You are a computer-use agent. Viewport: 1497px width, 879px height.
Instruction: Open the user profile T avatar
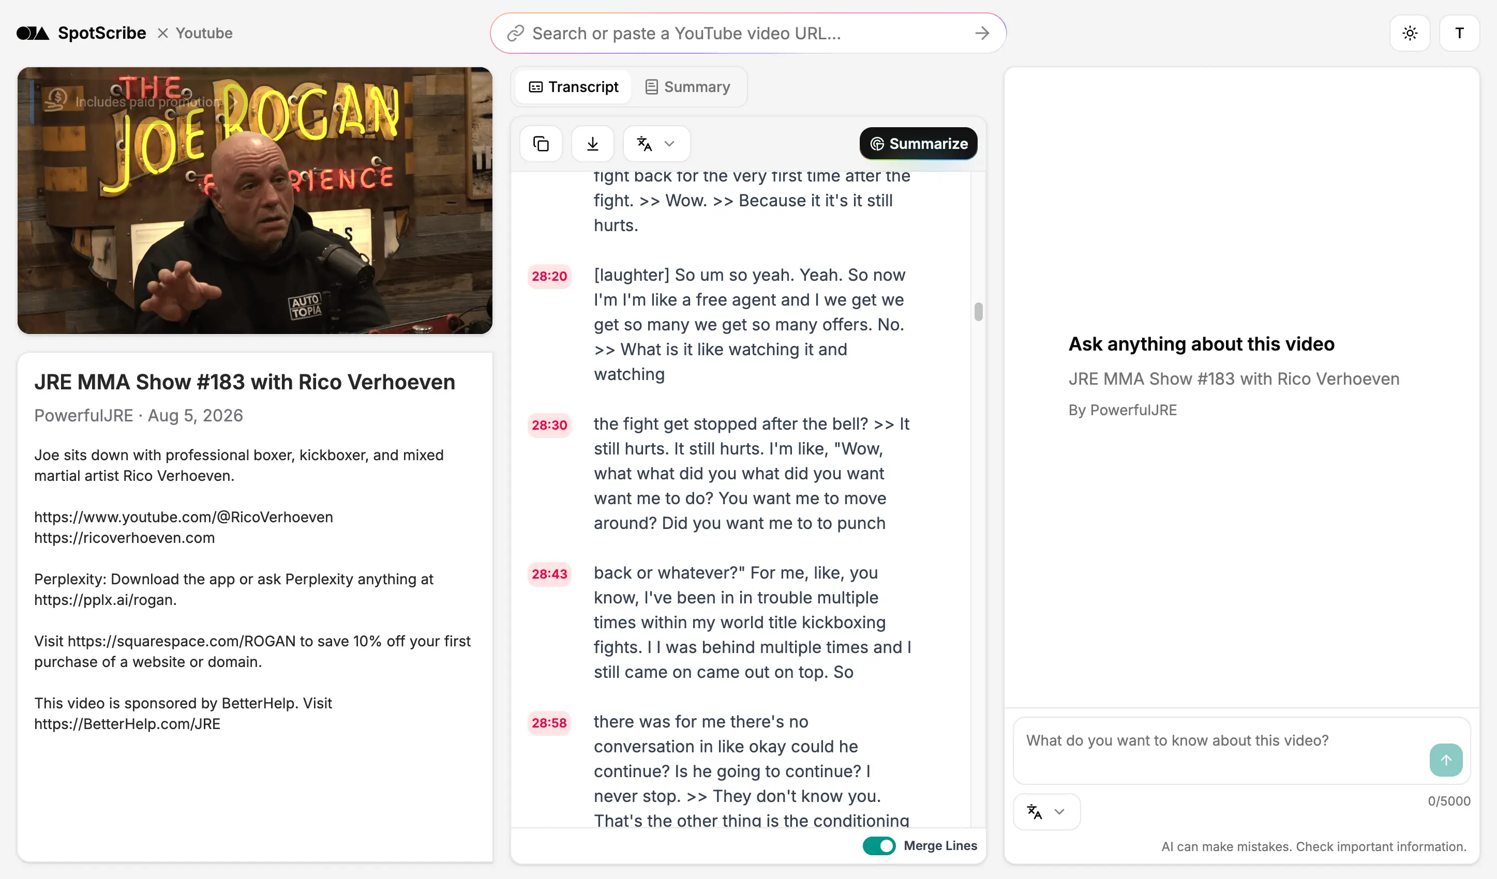(1459, 33)
